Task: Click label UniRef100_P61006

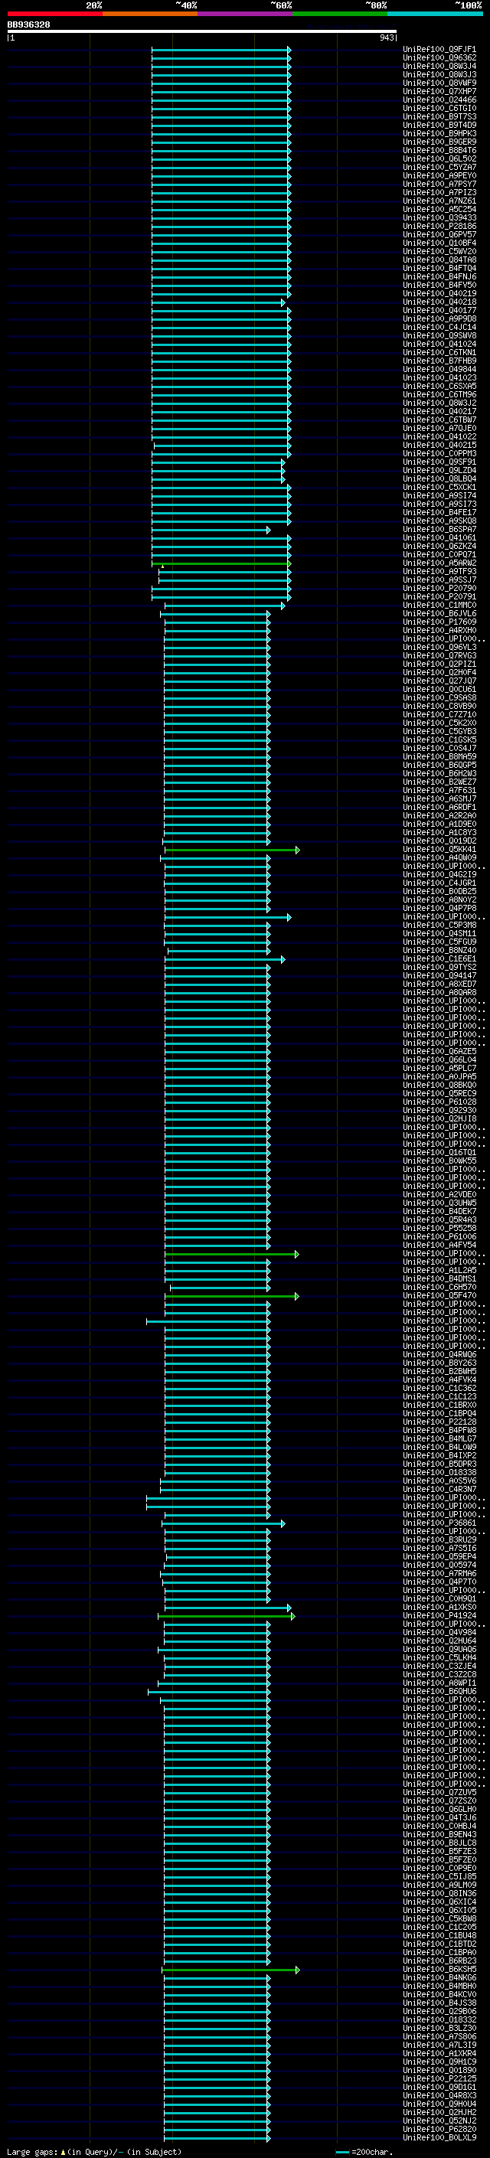Action: click(439, 1236)
